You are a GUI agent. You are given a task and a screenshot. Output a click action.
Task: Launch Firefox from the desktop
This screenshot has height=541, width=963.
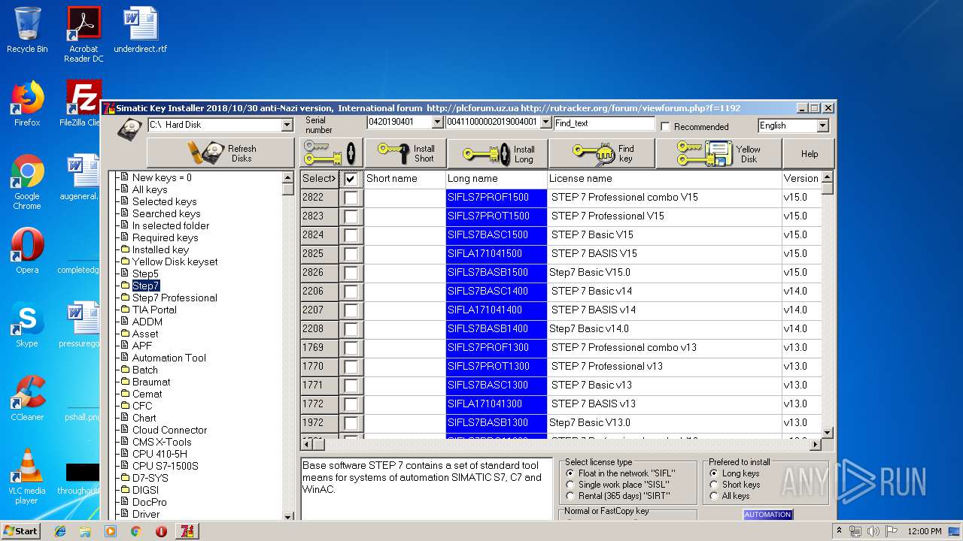(x=27, y=104)
